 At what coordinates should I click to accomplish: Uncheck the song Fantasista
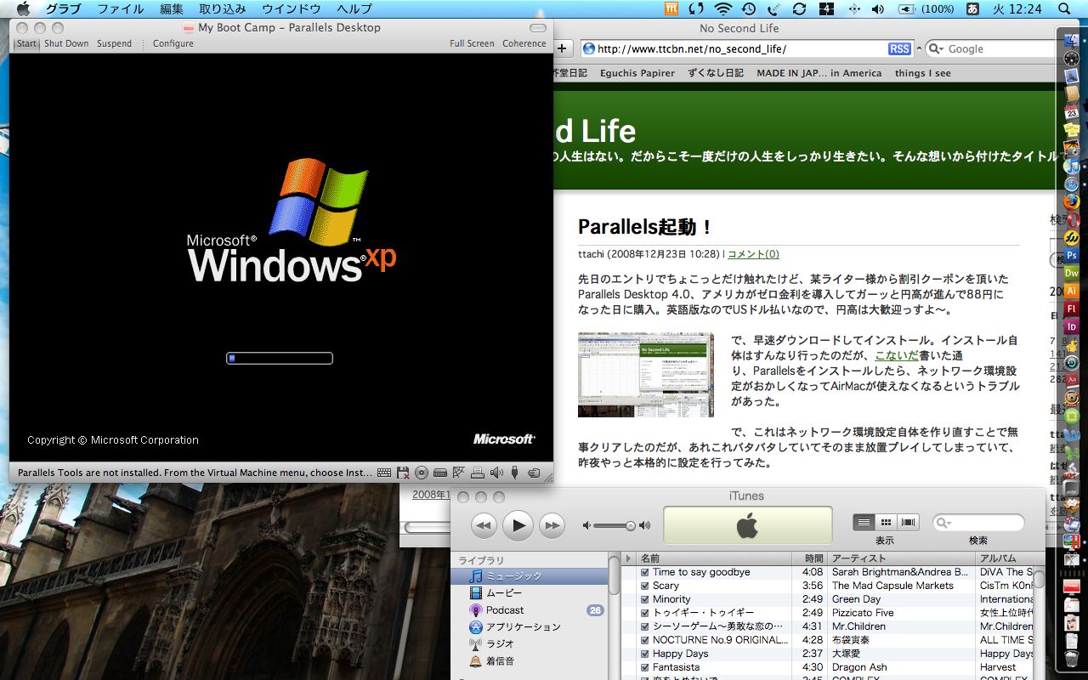pos(644,667)
